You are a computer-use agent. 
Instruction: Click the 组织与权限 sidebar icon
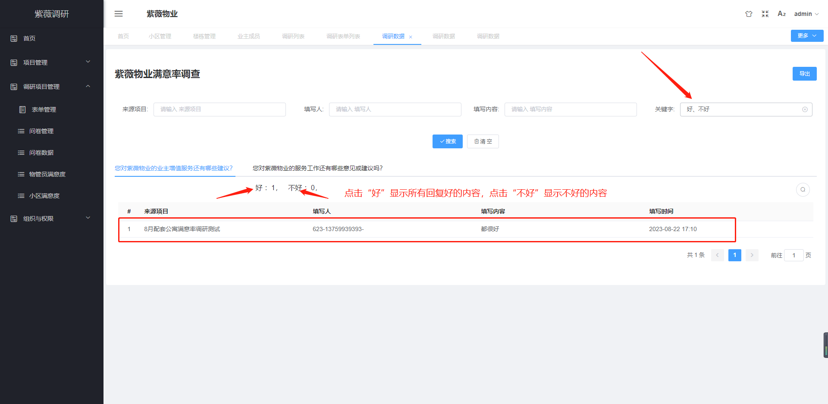[14, 219]
